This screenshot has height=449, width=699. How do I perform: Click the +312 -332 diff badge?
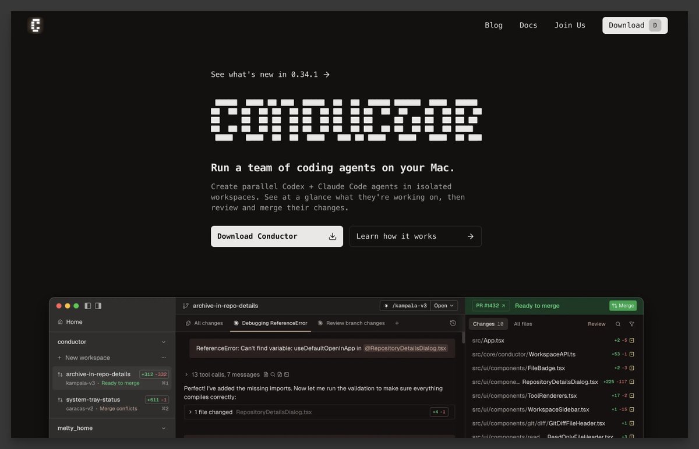(154, 374)
